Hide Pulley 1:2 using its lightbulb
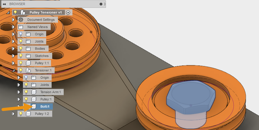This screenshot has width=259, height=130. point(21,114)
